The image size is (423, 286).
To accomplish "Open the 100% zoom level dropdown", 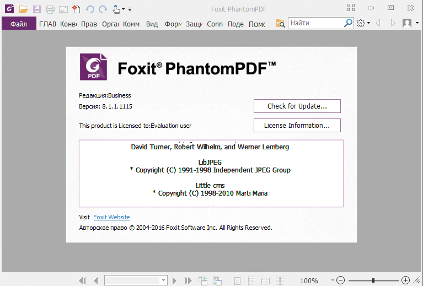I will tap(333, 280).
